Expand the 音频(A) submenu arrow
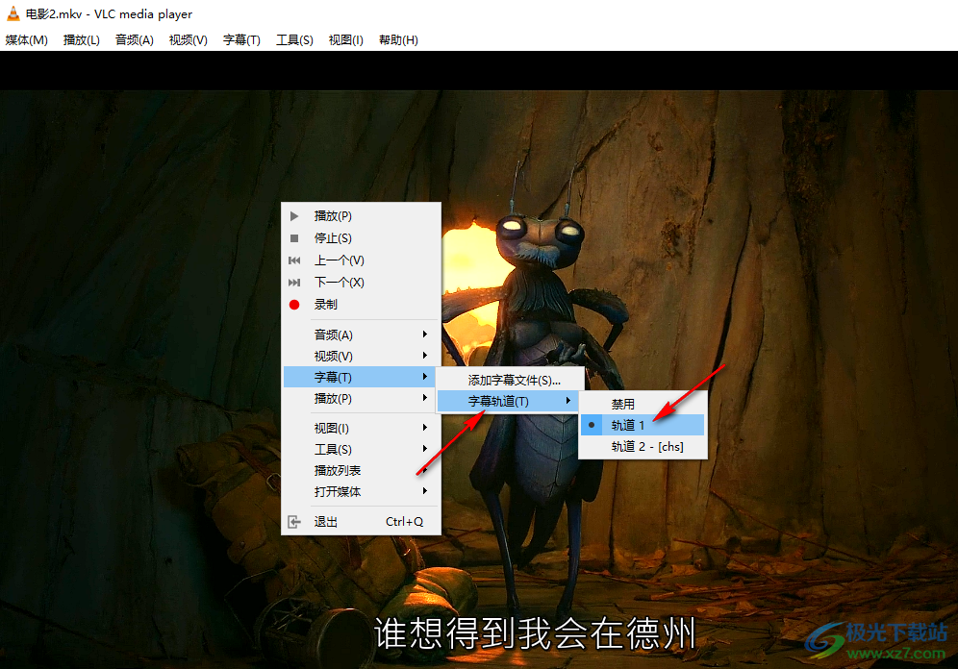This screenshot has height=669, width=958. pos(424,334)
